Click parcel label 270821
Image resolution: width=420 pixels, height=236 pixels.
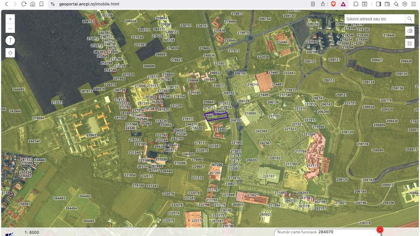coord(253,195)
